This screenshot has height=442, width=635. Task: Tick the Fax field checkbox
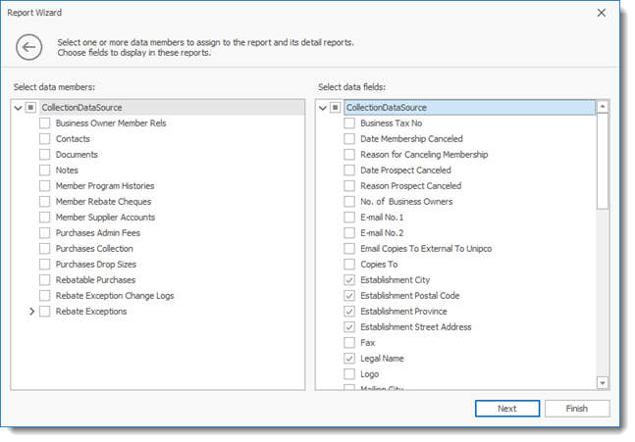(x=349, y=343)
